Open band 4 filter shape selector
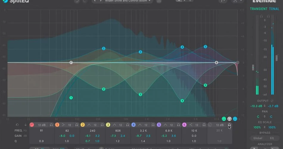 [140, 125]
